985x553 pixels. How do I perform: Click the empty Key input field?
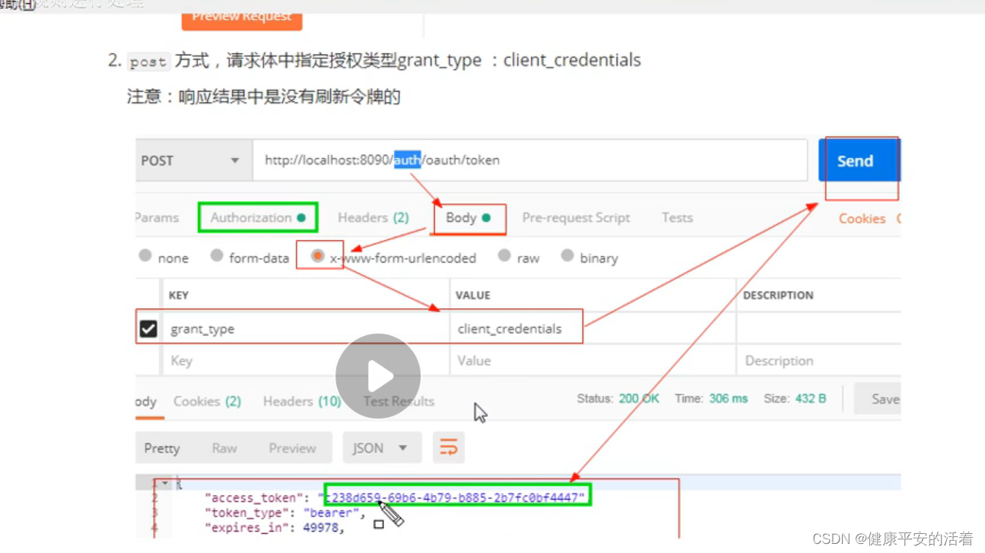[x=306, y=361]
